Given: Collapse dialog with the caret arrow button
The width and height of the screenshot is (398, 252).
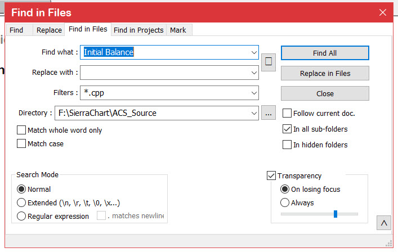Looking at the screenshot, I should 383,223.
